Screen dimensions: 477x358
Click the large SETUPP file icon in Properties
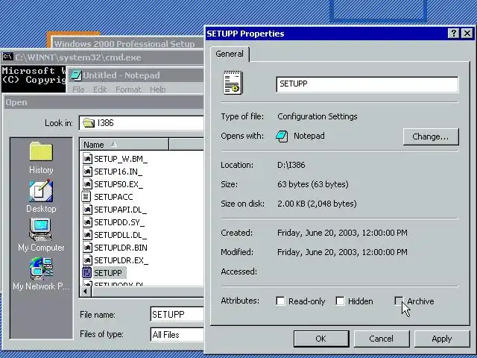[233, 83]
